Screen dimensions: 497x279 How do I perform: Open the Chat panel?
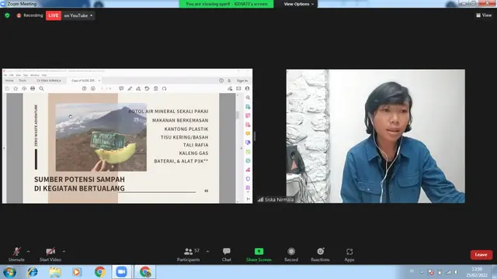coord(226,254)
